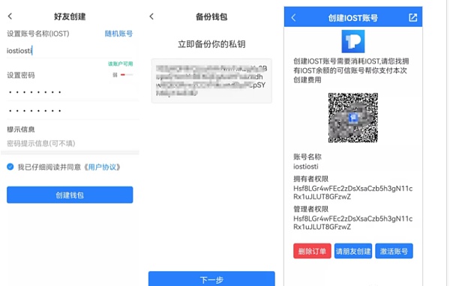Tap 立即备份你的私钥 heading
450x286 pixels.
(211, 44)
